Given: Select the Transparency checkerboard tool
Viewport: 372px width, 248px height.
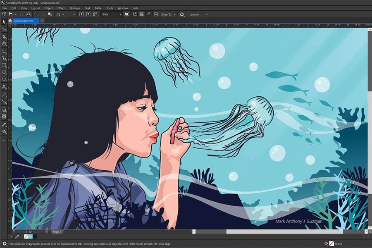Looking at the screenshot, I should click(x=4, y=117).
